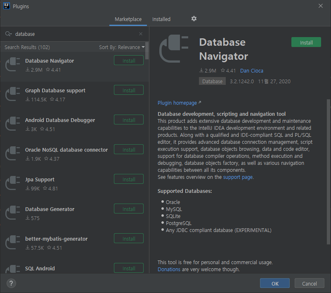
Task: Open the Dan Cioca vendor link
Action: tap(252, 71)
